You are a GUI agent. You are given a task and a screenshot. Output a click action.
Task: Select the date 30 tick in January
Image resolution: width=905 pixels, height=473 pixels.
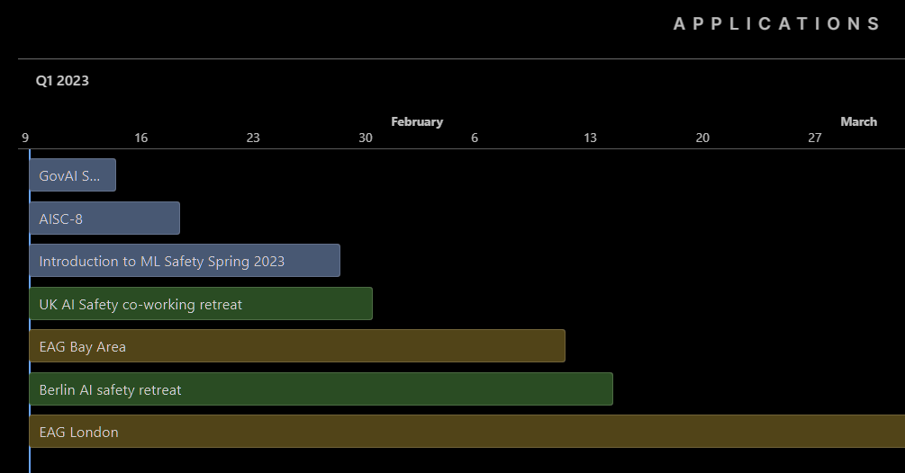(365, 138)
